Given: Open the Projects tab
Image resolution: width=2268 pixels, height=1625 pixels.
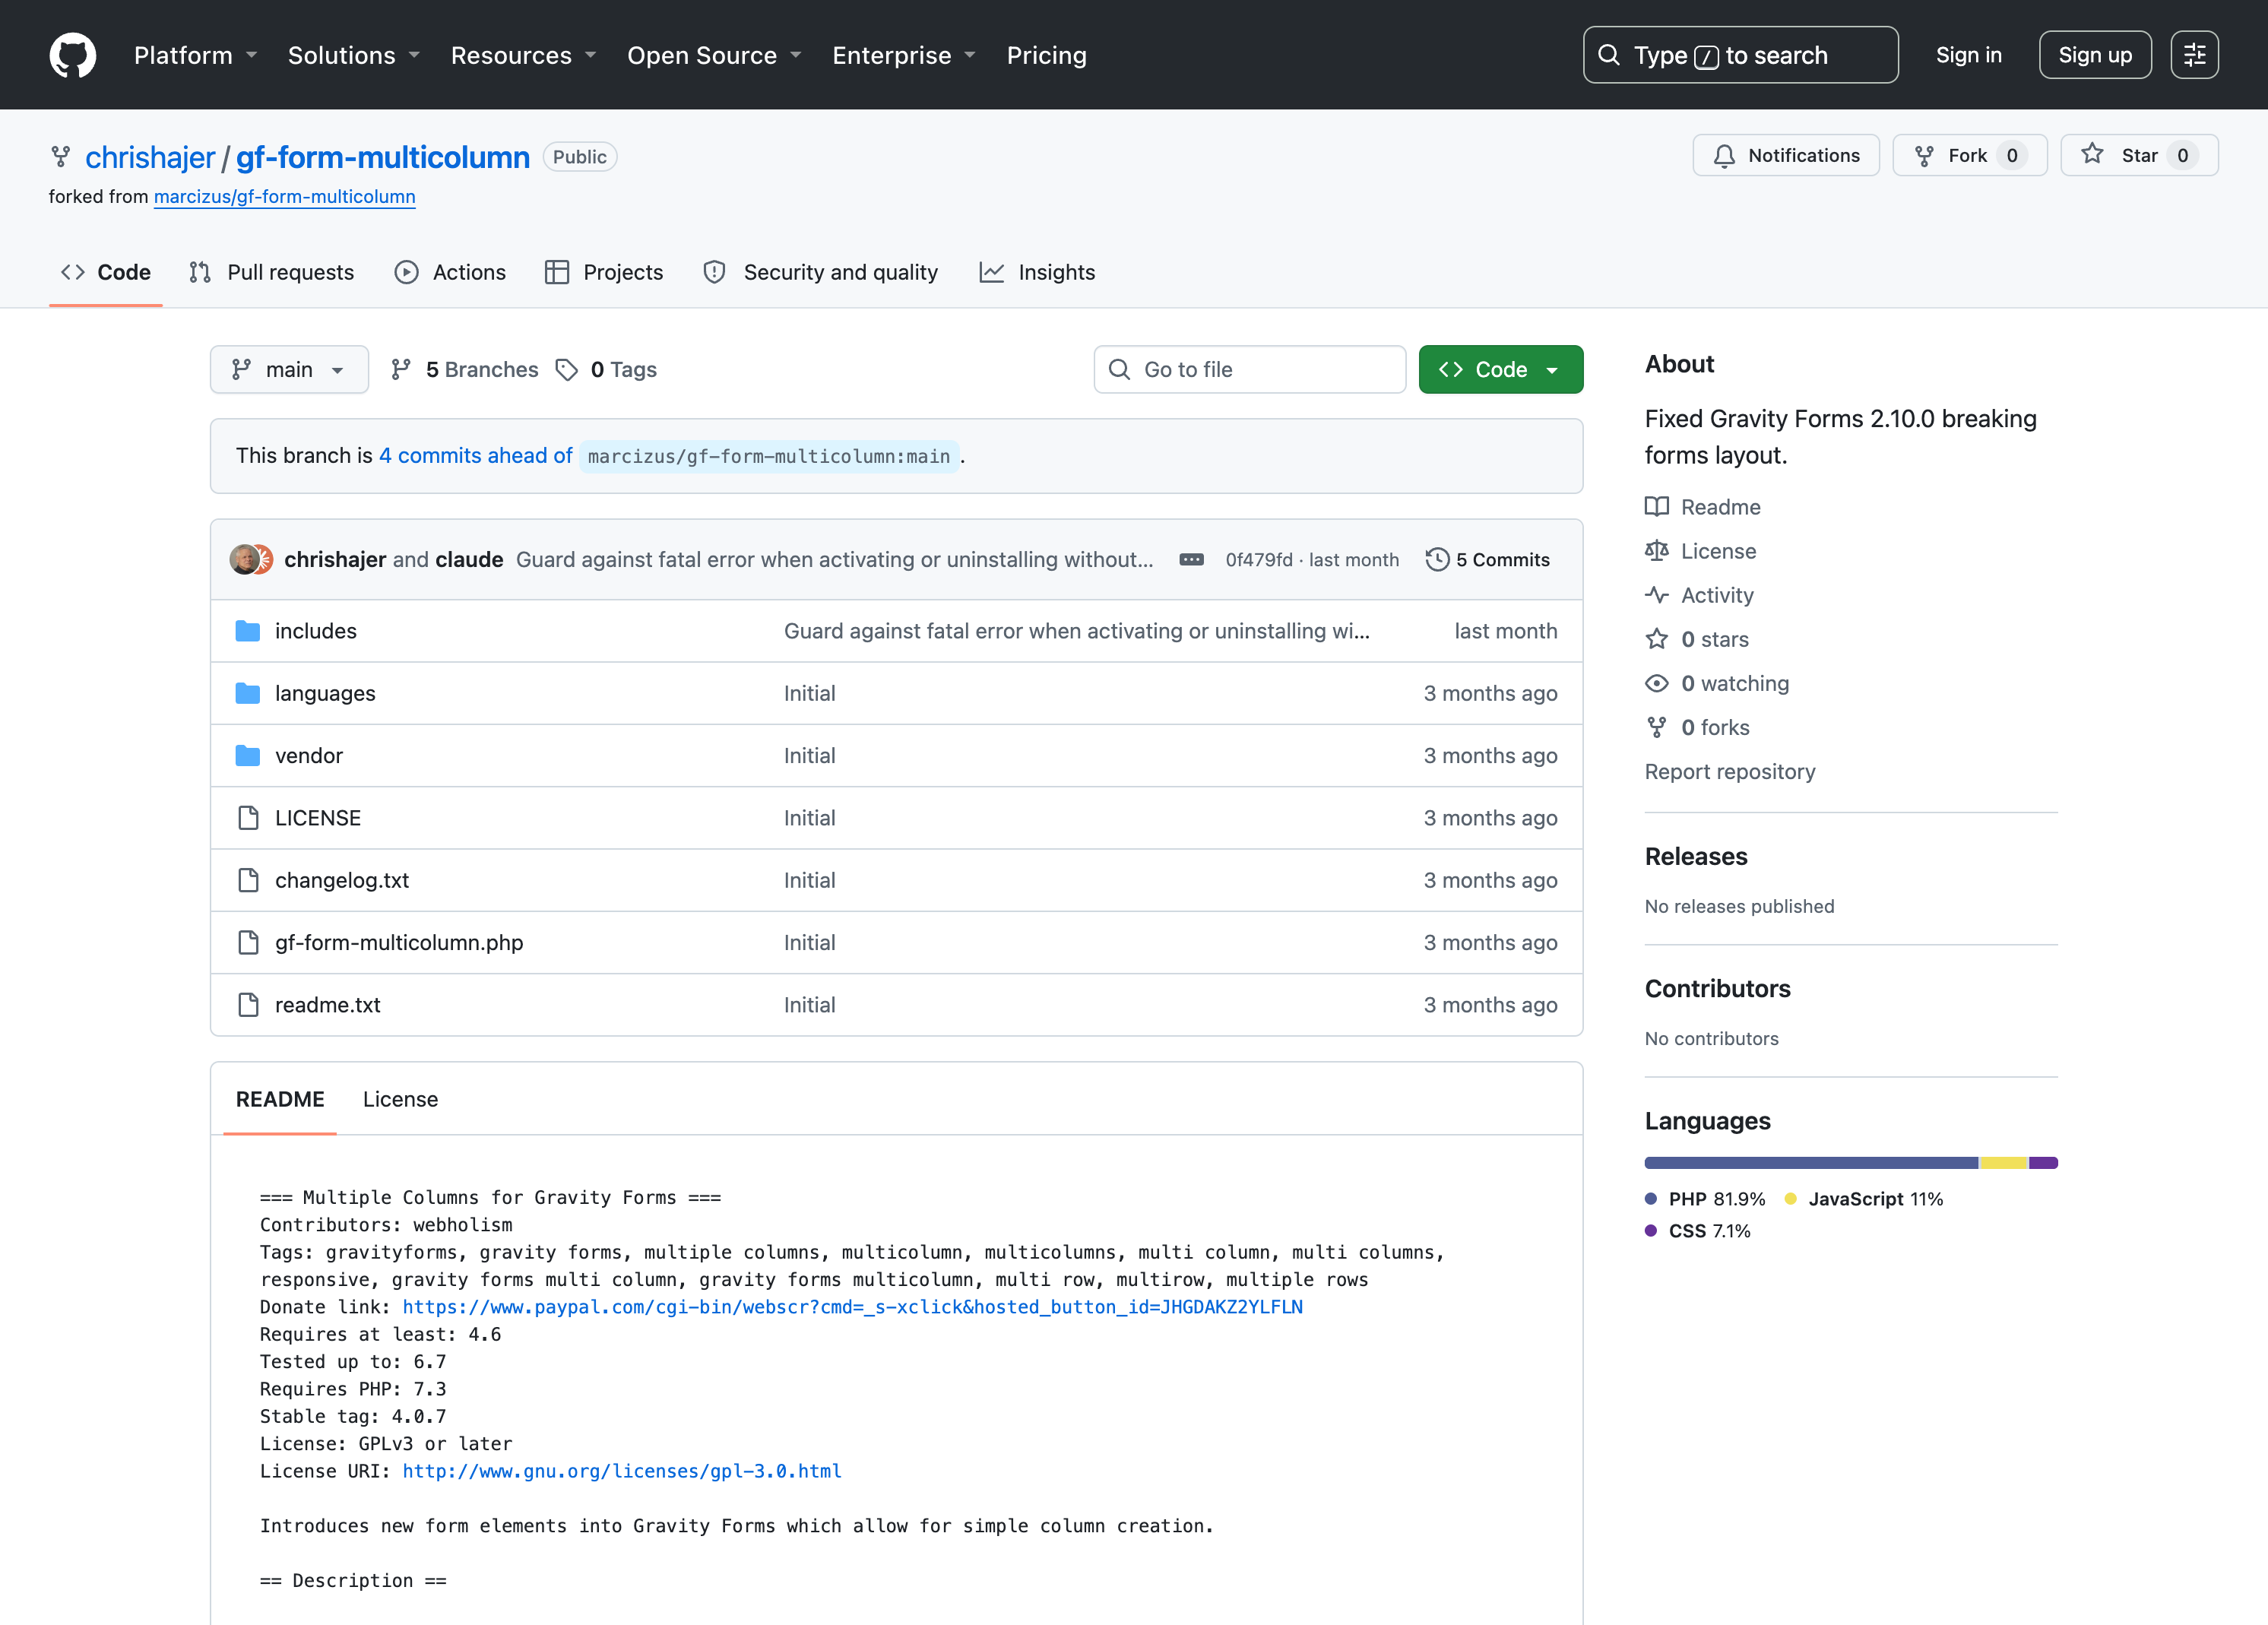Looking at the screenshot, I should click(603, 272).
